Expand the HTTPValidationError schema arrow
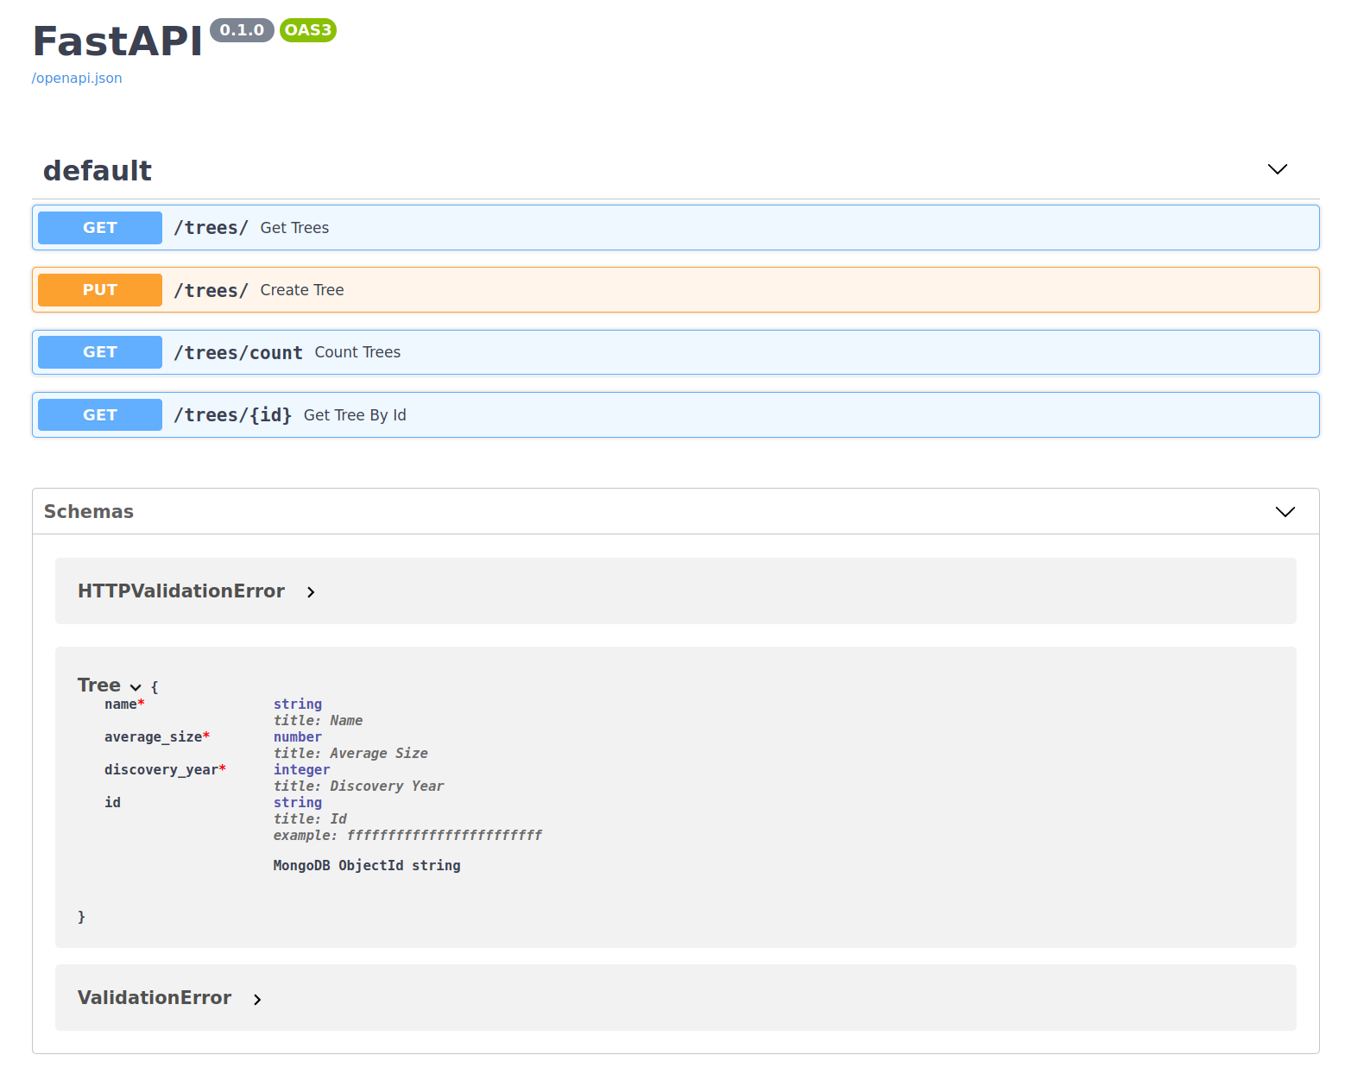 click(311, 592)
